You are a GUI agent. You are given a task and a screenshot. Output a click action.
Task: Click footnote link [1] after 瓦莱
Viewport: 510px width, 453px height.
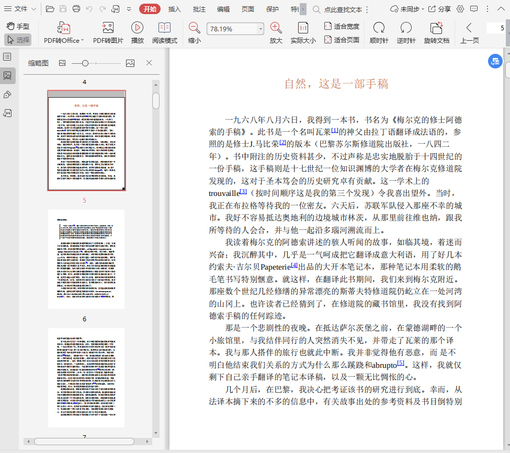tap(335, 130)
